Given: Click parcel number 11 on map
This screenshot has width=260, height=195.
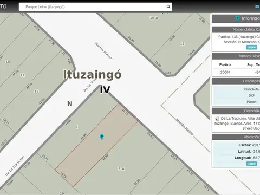Looking at the screenshot, I should 23,75.
